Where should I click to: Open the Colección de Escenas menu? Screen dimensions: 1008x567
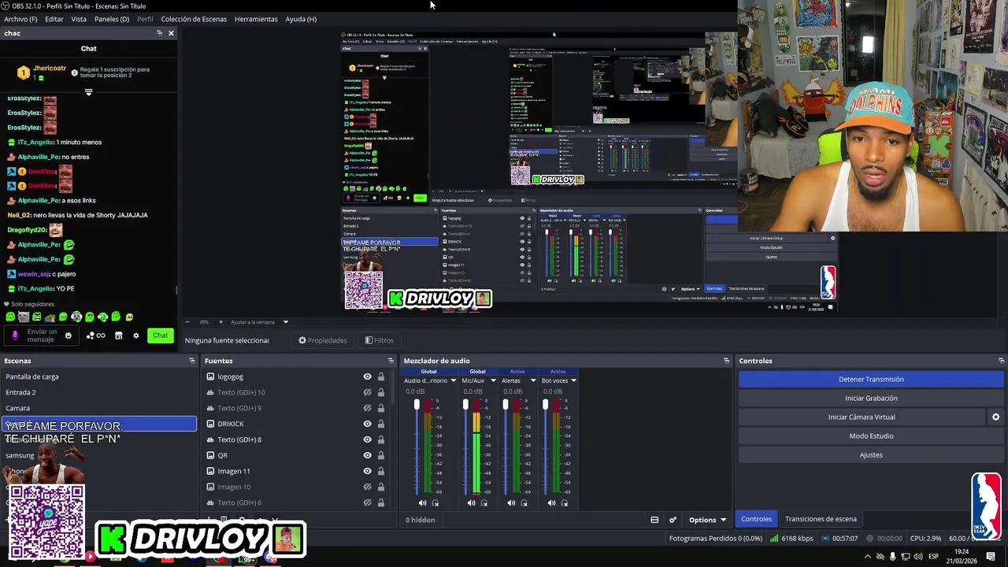pyautogui.click(x=194, y=19)
